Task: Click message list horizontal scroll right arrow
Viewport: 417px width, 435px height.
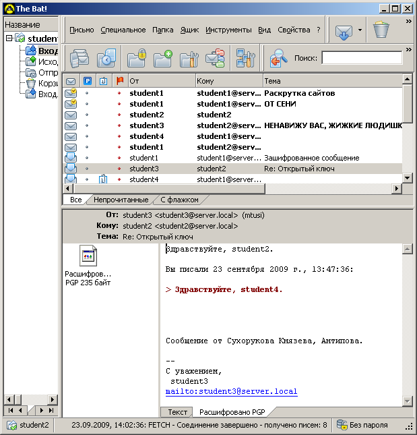Action: (397, 189)
